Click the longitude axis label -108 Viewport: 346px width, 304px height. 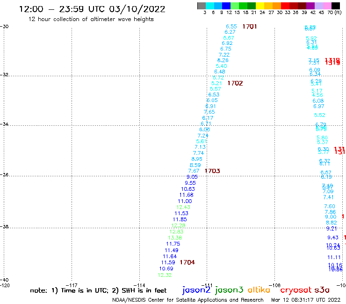(x=275, y=285)
